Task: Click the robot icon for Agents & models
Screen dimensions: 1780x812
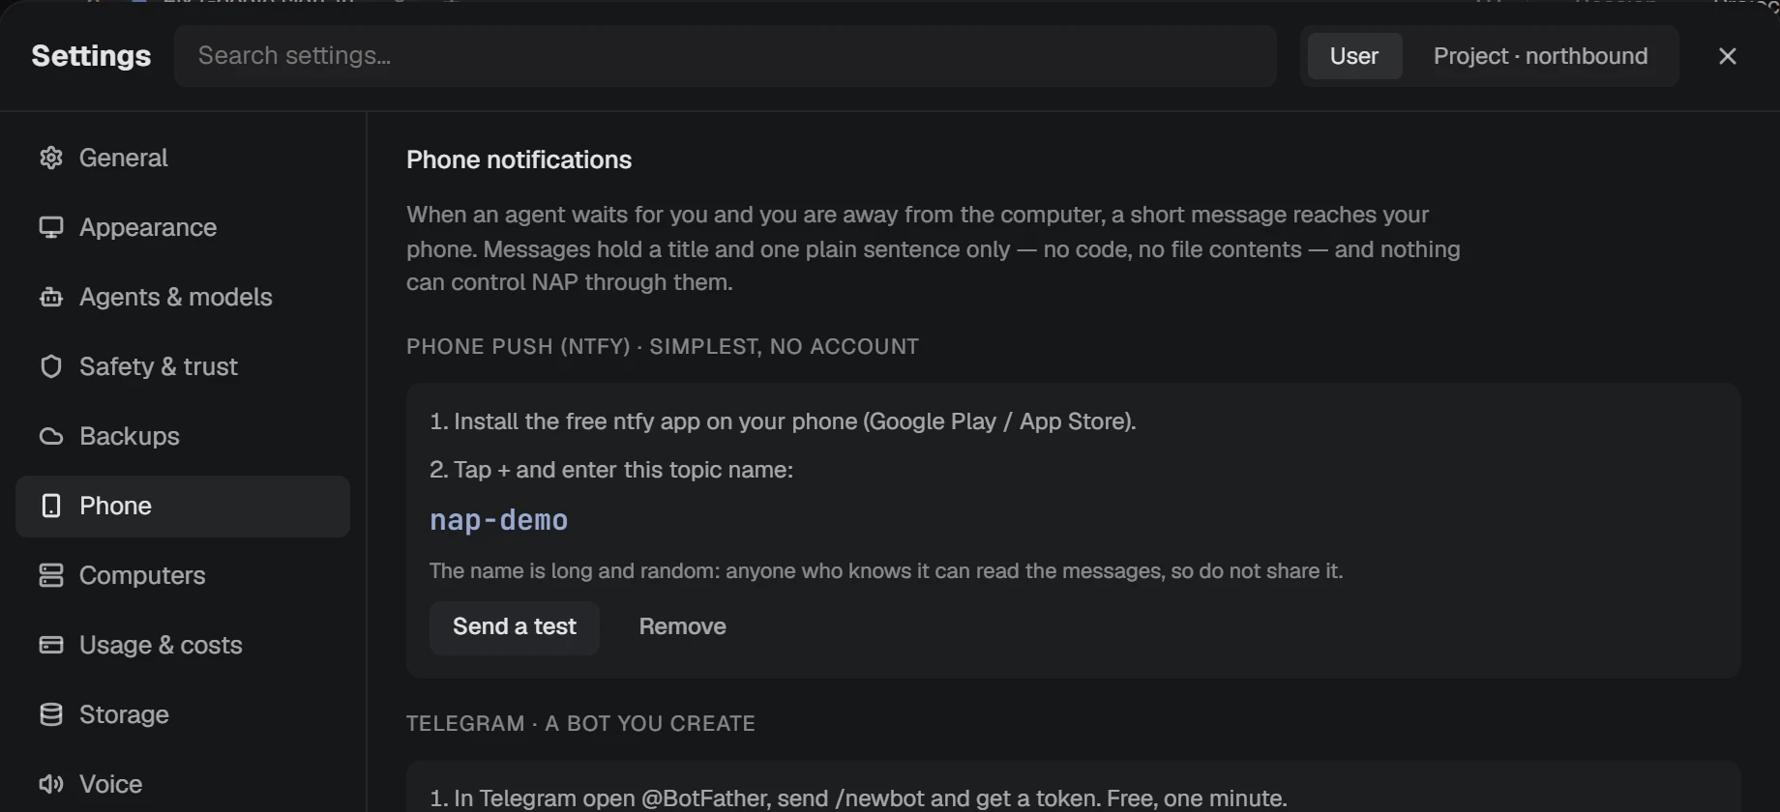Action: pos(51,297)
